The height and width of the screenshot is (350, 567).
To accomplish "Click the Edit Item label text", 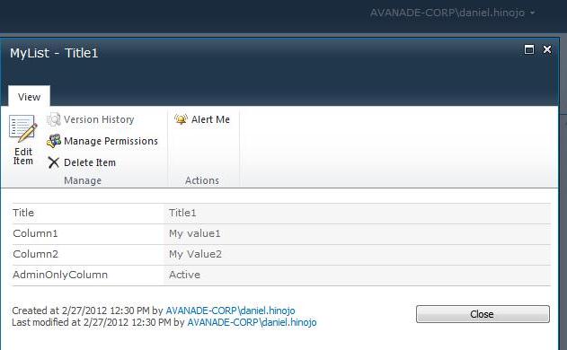I will click(x=23, y=156).
